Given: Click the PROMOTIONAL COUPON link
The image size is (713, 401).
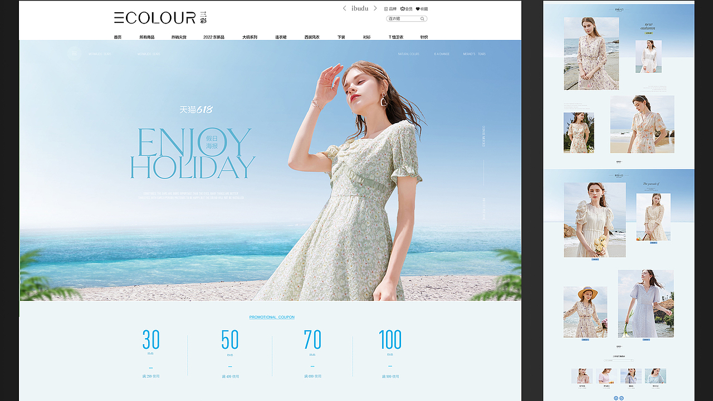Looking at the screenshot, I should tap(272, 317).
